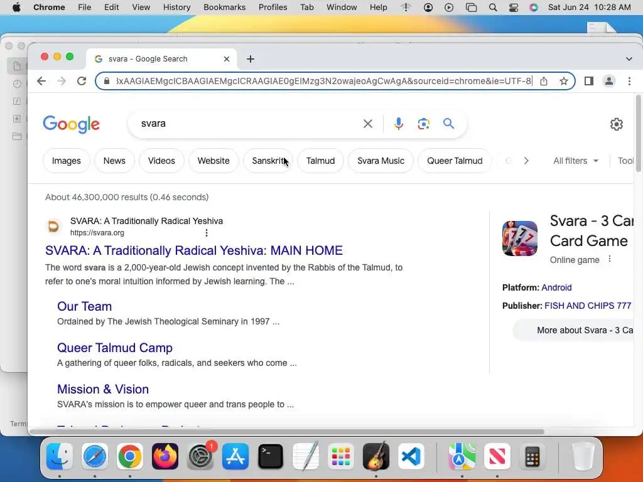Open the History menu

coord(176,8)
